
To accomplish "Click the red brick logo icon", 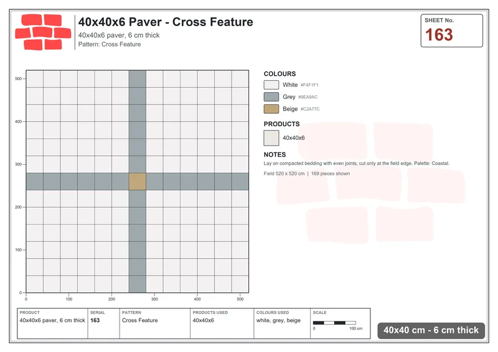I will click(43, 32).
